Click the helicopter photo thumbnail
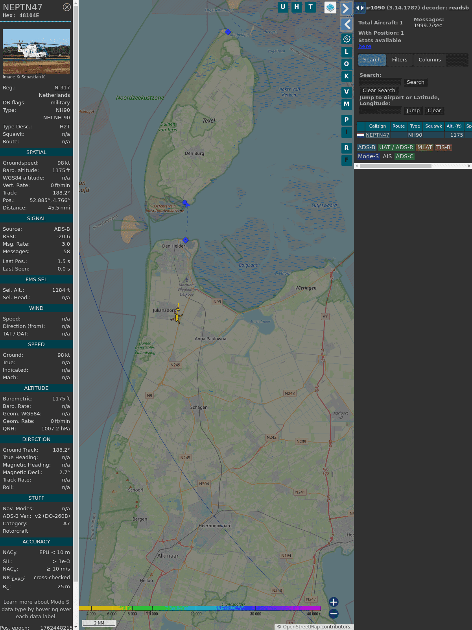 click(36, 51)
